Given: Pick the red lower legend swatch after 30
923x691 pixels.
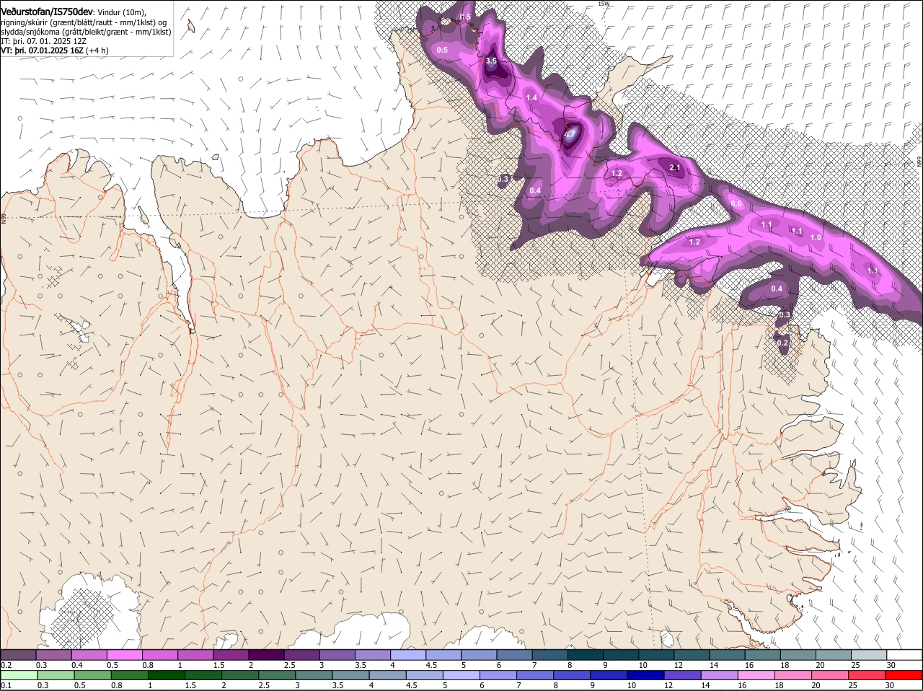Looking at the screenshot, I should [904, 675].
